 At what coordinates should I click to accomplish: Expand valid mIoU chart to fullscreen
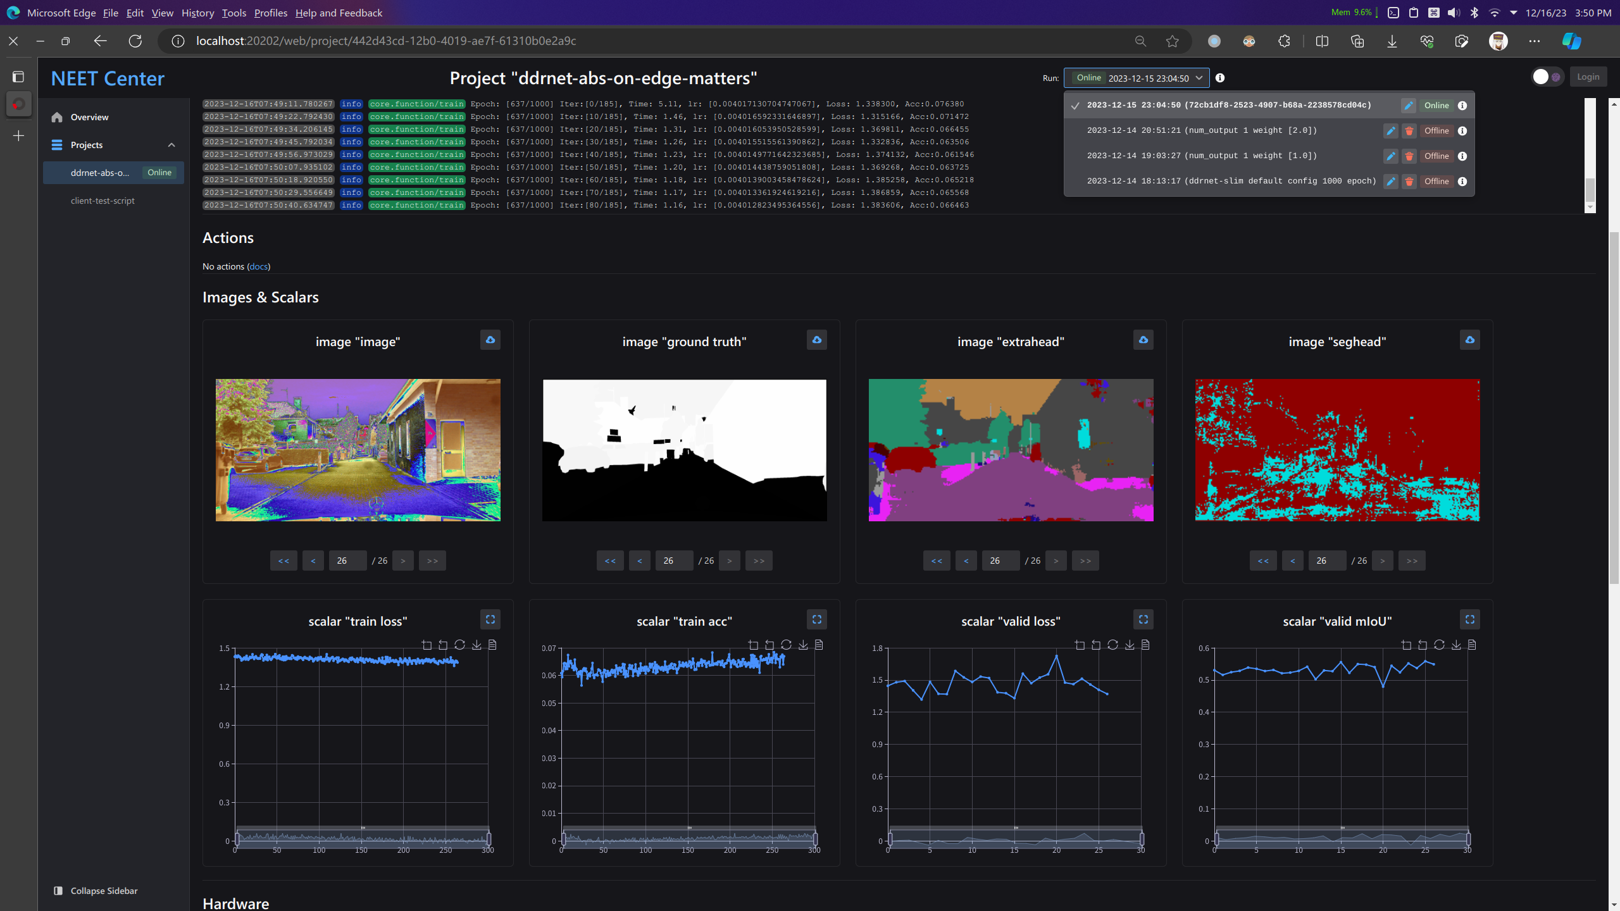tap(1470, 619)
